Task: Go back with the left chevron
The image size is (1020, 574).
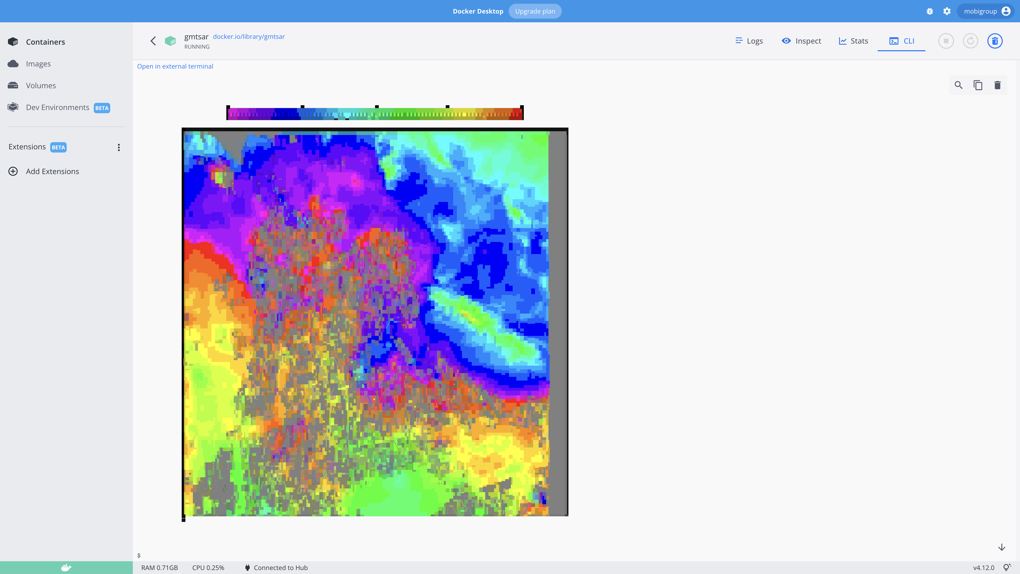Action: pos(153,41)
